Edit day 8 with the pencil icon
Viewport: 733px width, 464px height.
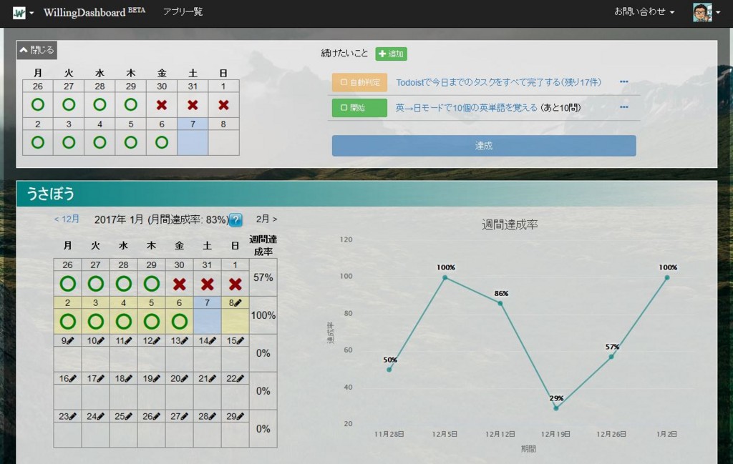[238, 303]
